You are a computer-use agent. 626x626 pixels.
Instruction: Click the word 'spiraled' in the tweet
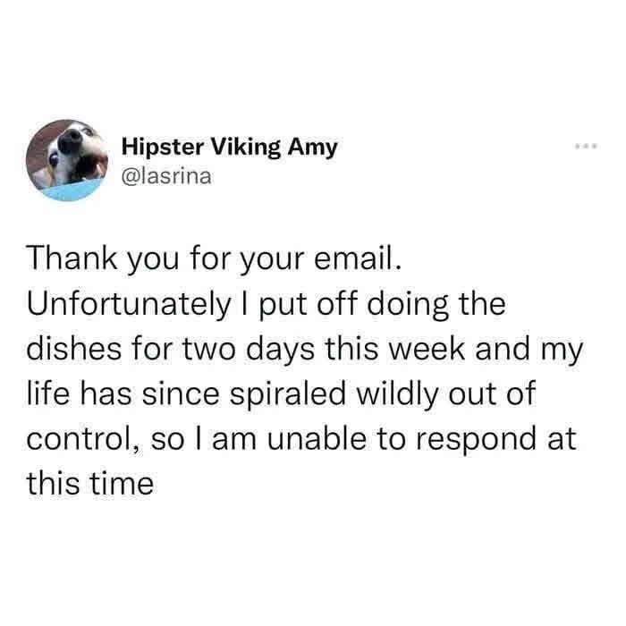point(287,394)
